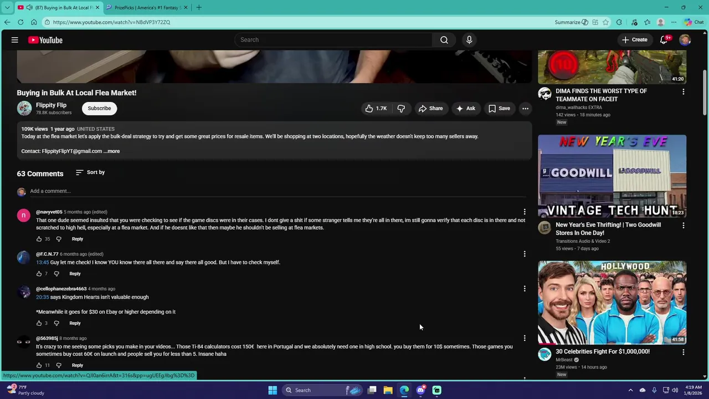Open Flippity Flip channel avatar
The height and width of the screenshot is (399, 709).
[24, 109]
